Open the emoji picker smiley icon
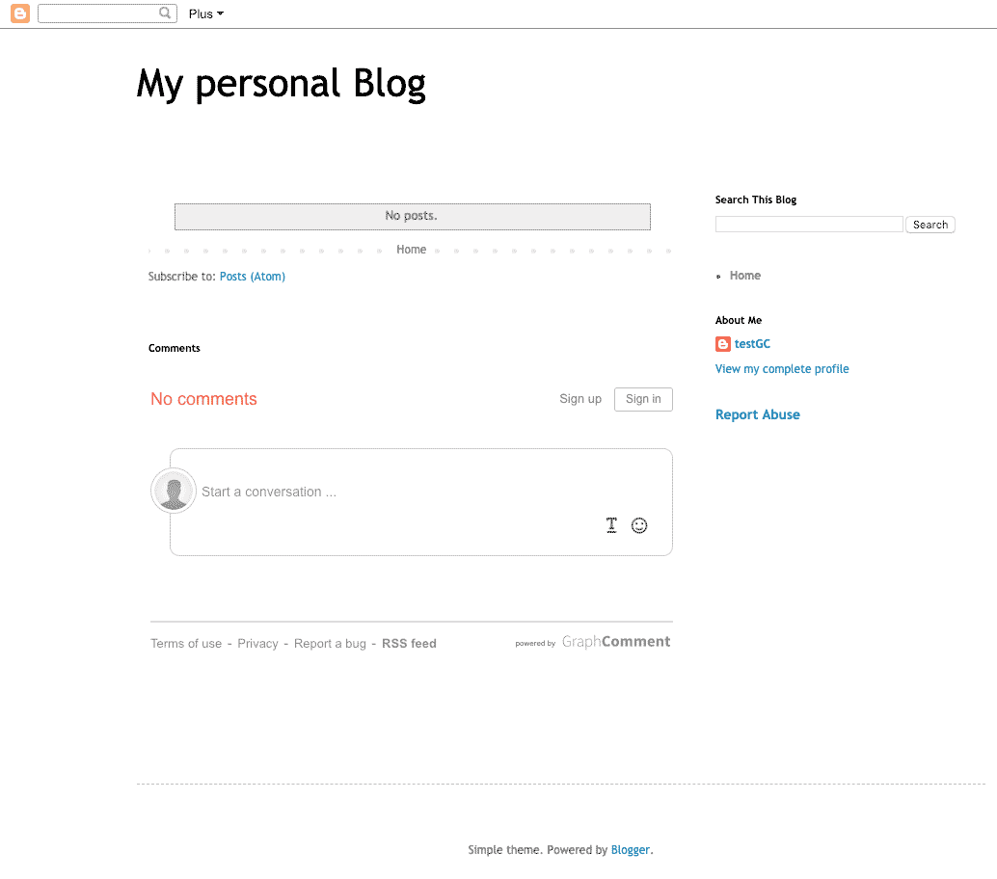 coord(639,525)
